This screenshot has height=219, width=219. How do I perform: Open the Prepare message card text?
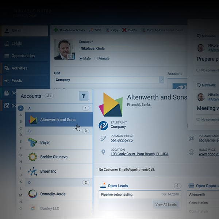coord(208,59)
